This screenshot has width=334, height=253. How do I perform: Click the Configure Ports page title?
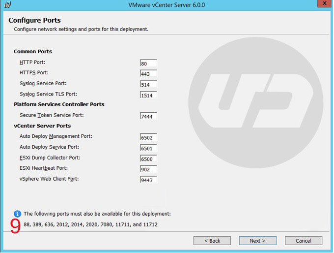(x=34, y=20)
